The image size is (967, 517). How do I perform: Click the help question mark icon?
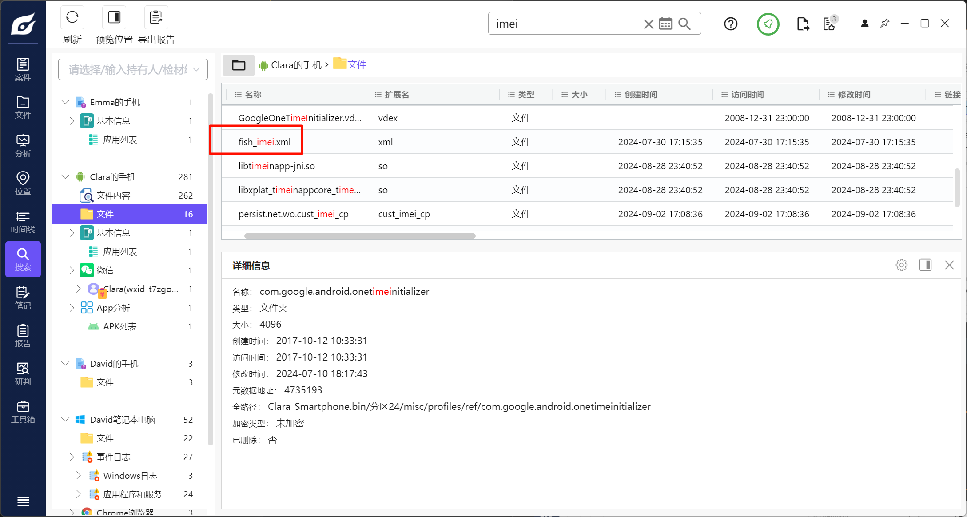(x=730, y=24)
